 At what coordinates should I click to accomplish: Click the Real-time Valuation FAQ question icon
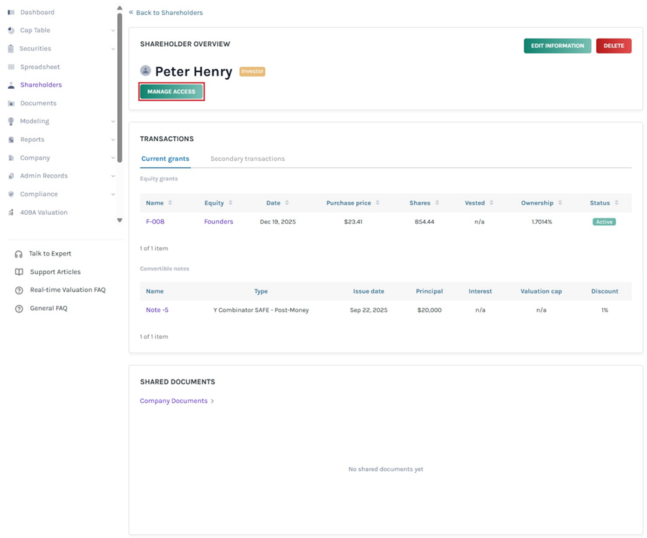click(19, 290)
